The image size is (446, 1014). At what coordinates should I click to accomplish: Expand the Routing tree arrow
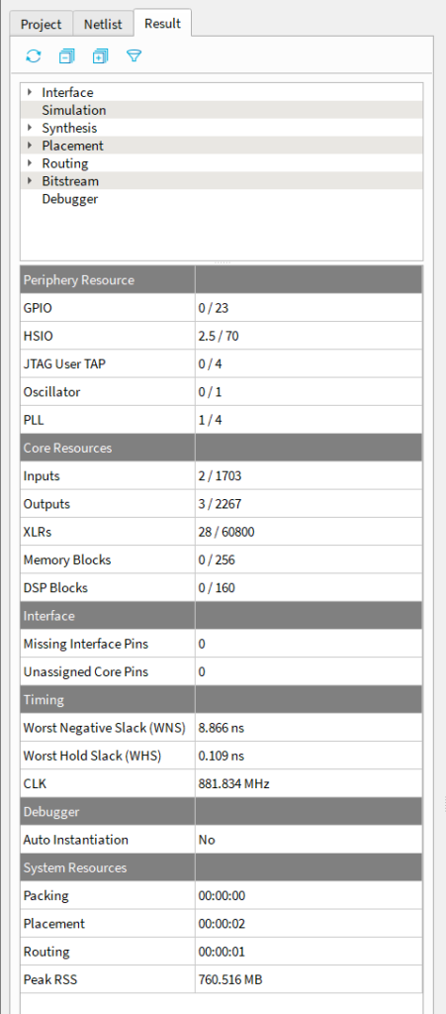pos(30,163)
